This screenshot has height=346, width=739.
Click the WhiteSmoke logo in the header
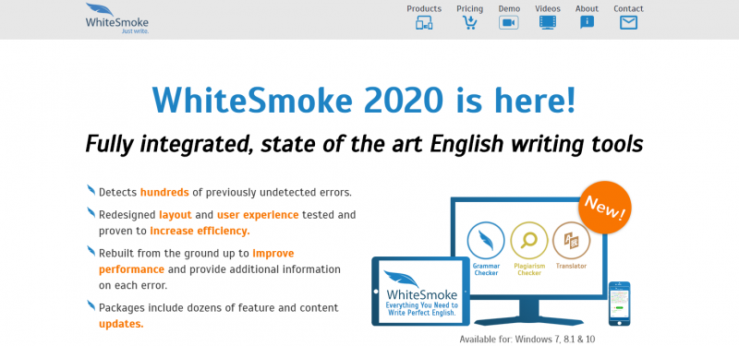[x=117, y=18]
